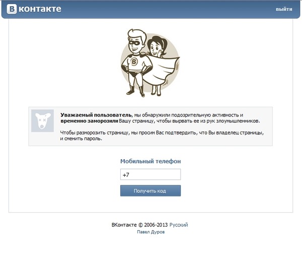
Task: Click the superhero's black boots
Action: pos(136,91)
